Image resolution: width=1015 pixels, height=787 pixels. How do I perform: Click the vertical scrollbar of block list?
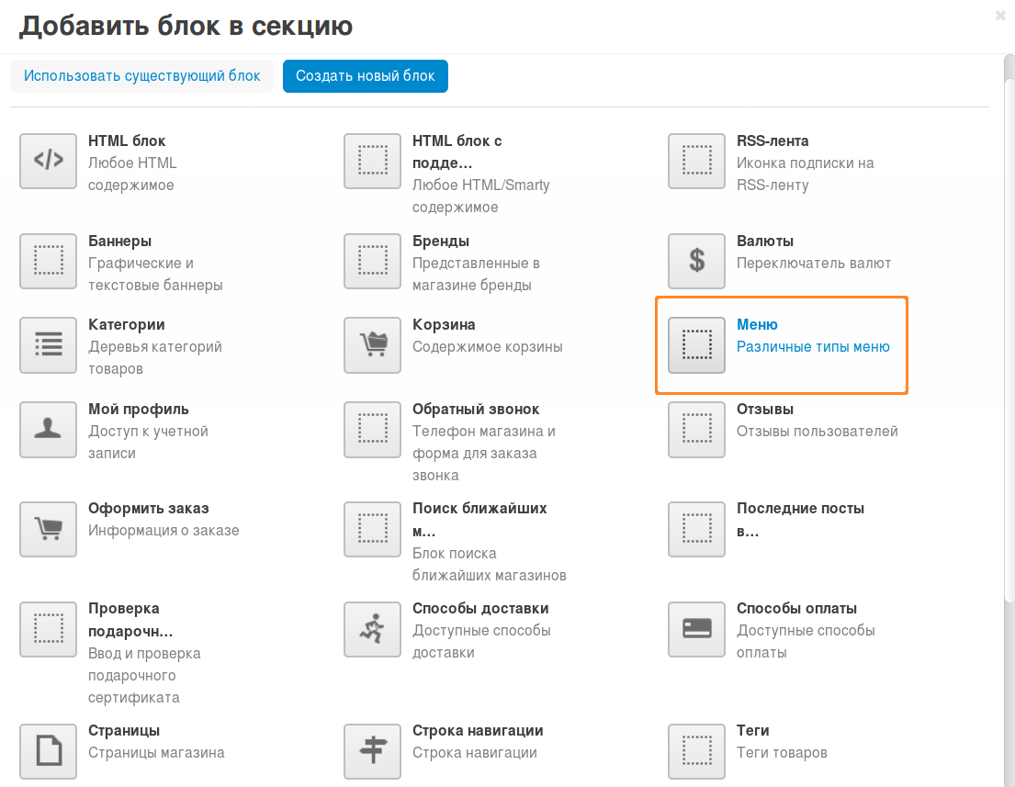[1009, 367]
